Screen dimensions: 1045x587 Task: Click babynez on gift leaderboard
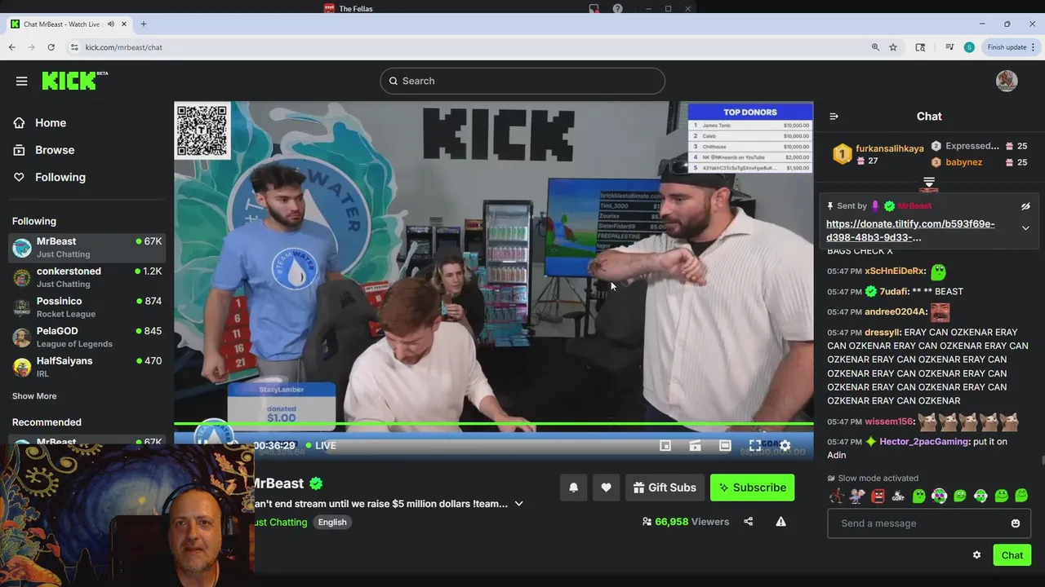tap(964, 162)
